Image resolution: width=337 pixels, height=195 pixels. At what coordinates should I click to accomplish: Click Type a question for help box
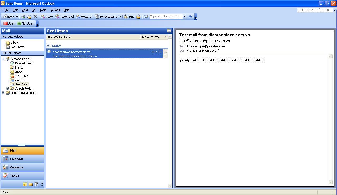pos(315,10)
